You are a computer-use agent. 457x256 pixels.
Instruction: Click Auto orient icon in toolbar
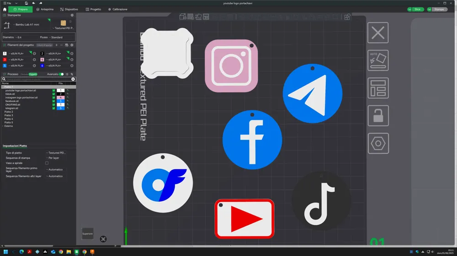point(198,16)
